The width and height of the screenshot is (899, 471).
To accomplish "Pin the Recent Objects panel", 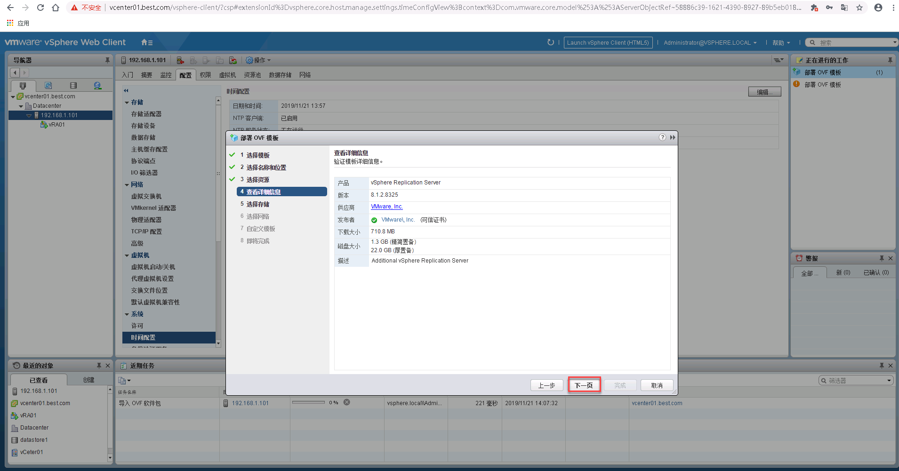I will coord(99,366).
